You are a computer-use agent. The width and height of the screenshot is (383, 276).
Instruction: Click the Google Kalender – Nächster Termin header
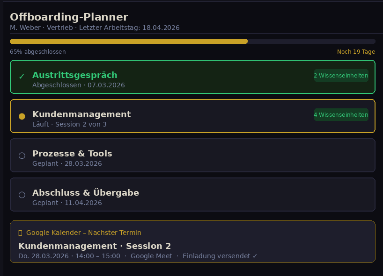tap(83, 233)
